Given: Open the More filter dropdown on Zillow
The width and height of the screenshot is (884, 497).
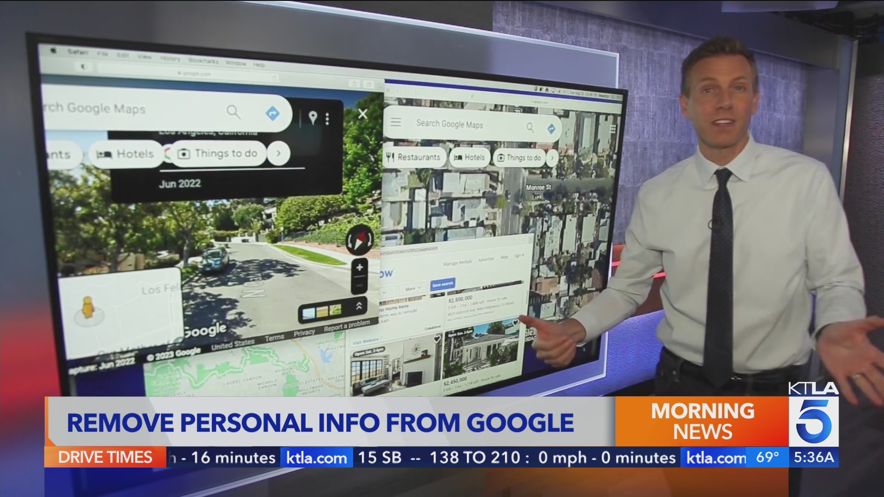Looking at the screenshot, I should (x=413, y=289).
